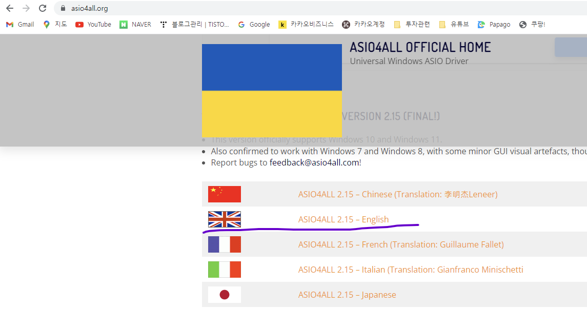Viewport: 587px width, 309px height.
Task: Click the browser forward arrow
Action: [x=26, y=8]
